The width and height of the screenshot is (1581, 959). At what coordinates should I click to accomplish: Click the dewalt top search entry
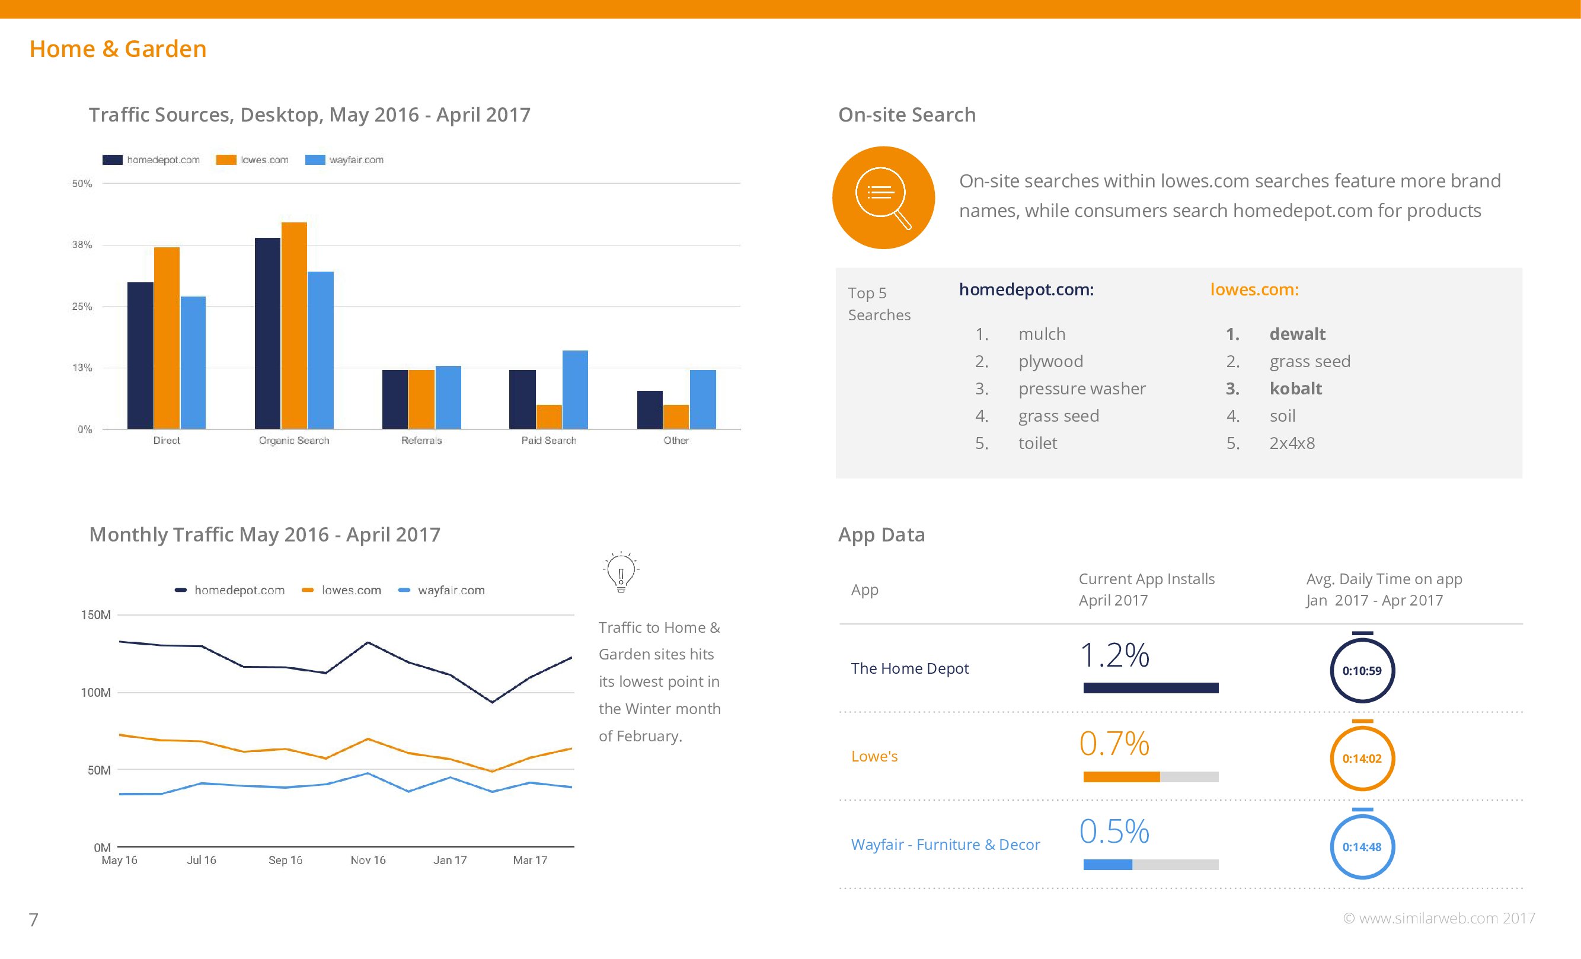point(1297,334)
